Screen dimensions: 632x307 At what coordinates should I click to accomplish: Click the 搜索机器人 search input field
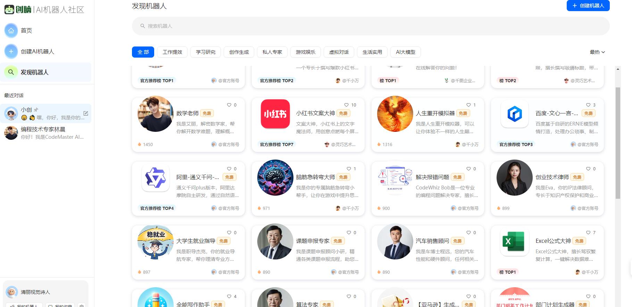coord(371,26)
